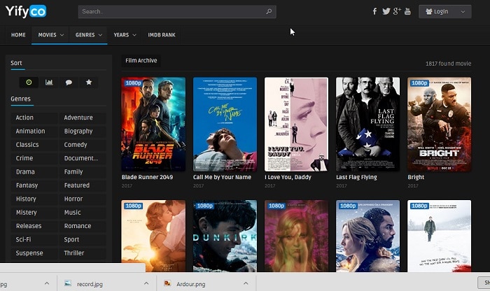This screenshot has height=291, width=490.
Task: Filter by Drama genre
Action: click(x=34, y=171)
